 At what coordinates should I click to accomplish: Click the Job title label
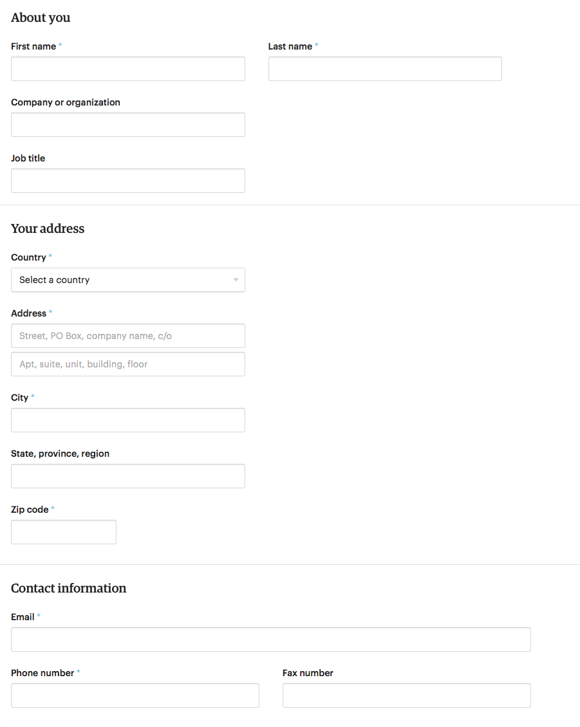click(x=28, y=158)
